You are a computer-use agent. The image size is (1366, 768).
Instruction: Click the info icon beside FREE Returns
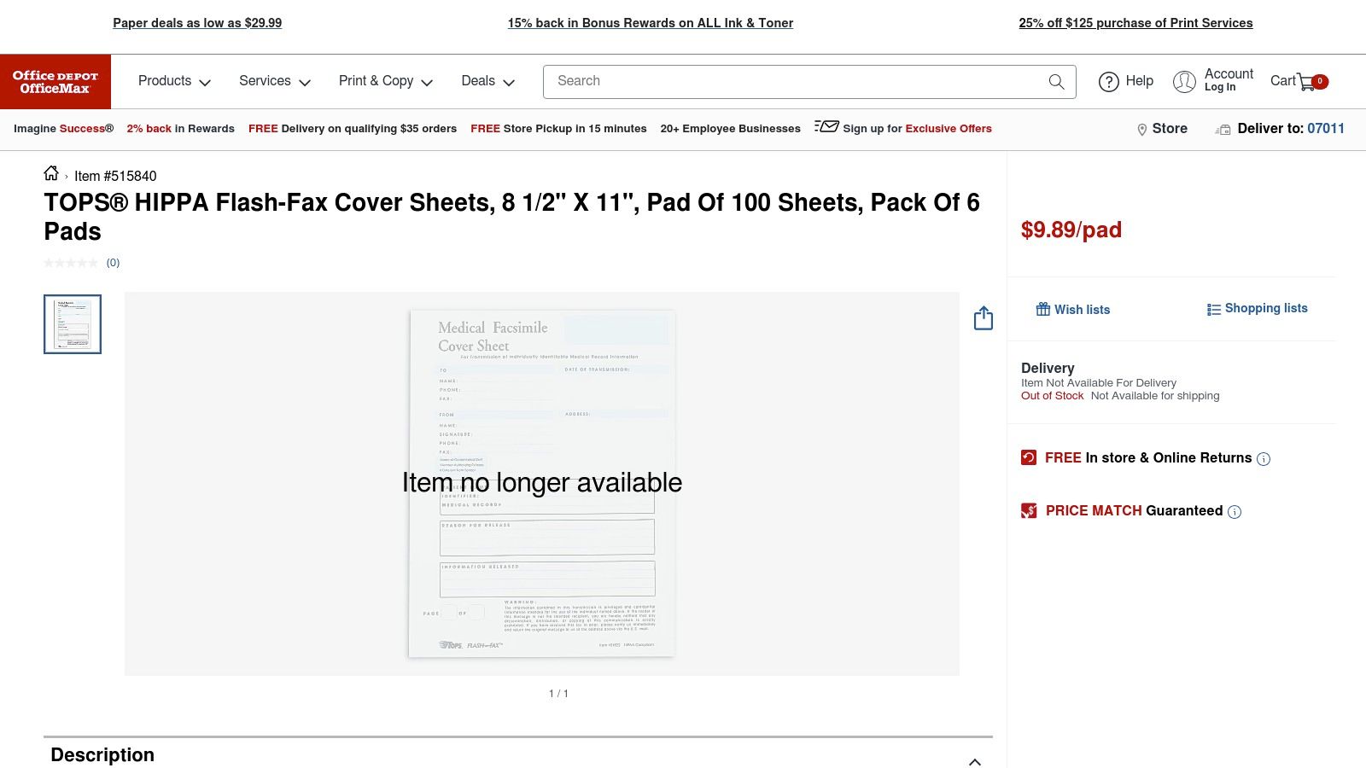1263,458
